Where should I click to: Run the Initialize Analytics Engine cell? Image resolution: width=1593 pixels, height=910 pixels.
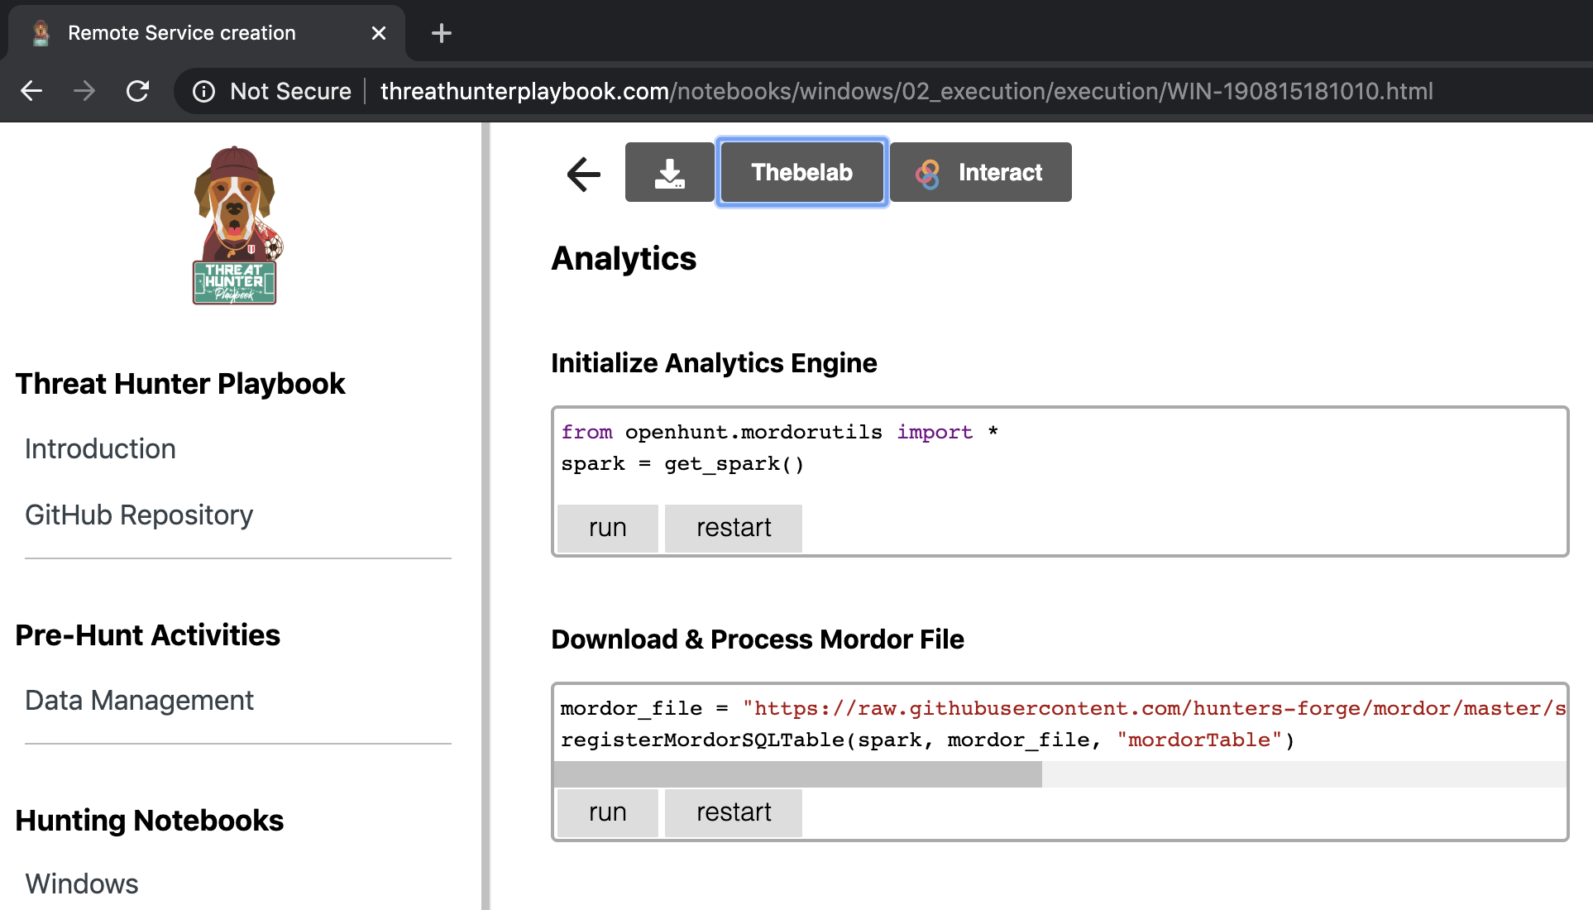tap(607, 528)
